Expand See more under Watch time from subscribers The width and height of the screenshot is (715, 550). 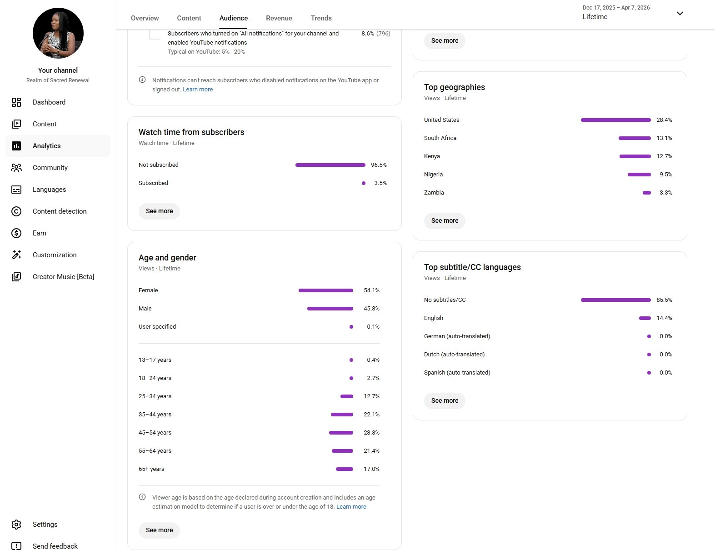click(x=159, y=211)
